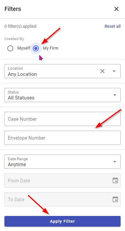The width and height of the screenshot is (125, 231).
Task: Close the Filters panel
Action: [x=116, y=9]
